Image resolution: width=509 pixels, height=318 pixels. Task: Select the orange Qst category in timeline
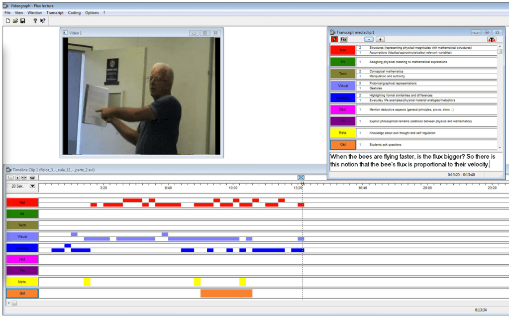22,294
